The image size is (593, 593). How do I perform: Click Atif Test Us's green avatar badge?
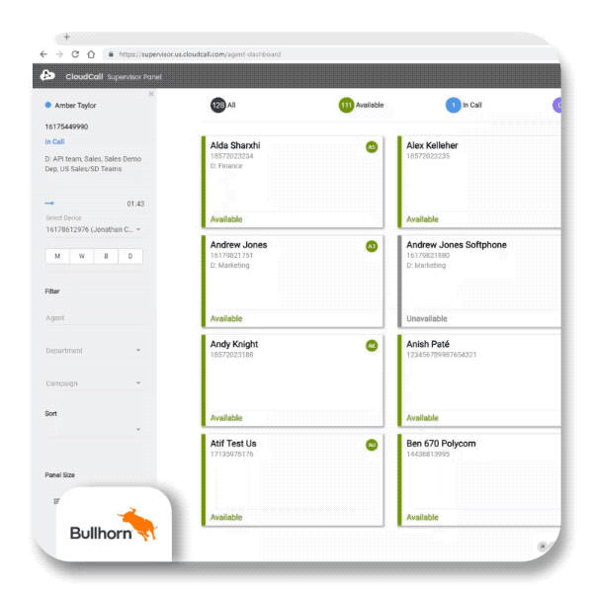tap(372, 445)
